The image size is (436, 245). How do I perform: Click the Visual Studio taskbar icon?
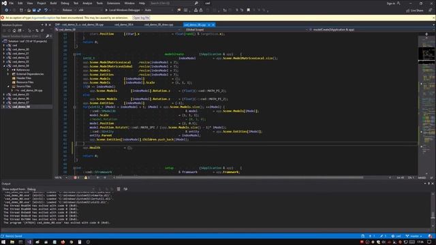click(x=29, y=242)
